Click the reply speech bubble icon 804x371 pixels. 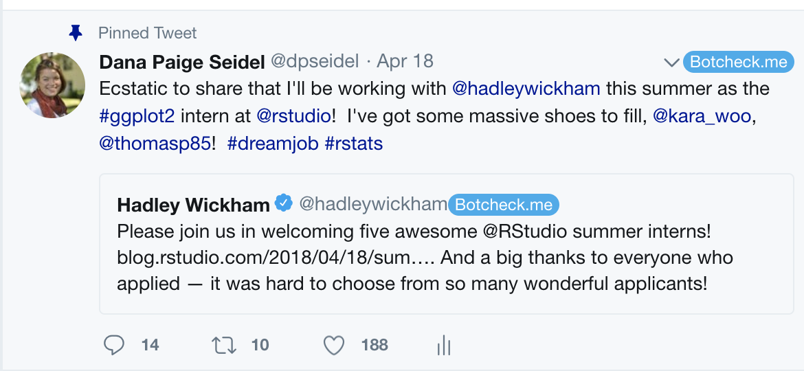[x=114, y=346]
